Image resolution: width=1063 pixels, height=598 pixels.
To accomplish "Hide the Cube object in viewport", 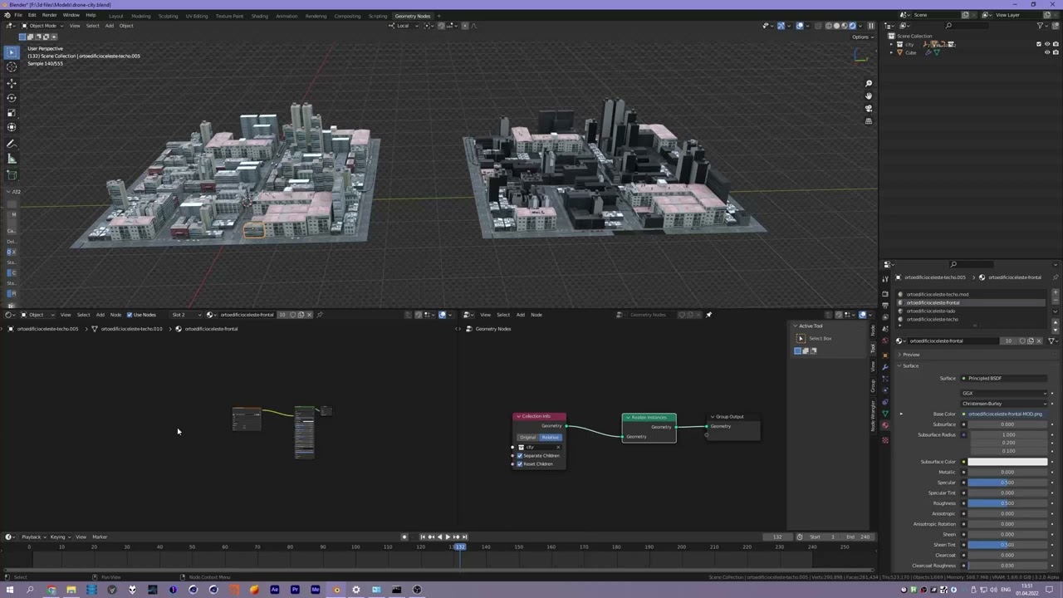I will pos(1047,52).
